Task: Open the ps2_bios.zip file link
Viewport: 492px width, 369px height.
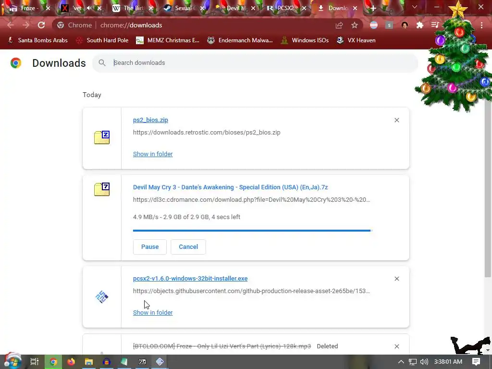Action: 150,120
